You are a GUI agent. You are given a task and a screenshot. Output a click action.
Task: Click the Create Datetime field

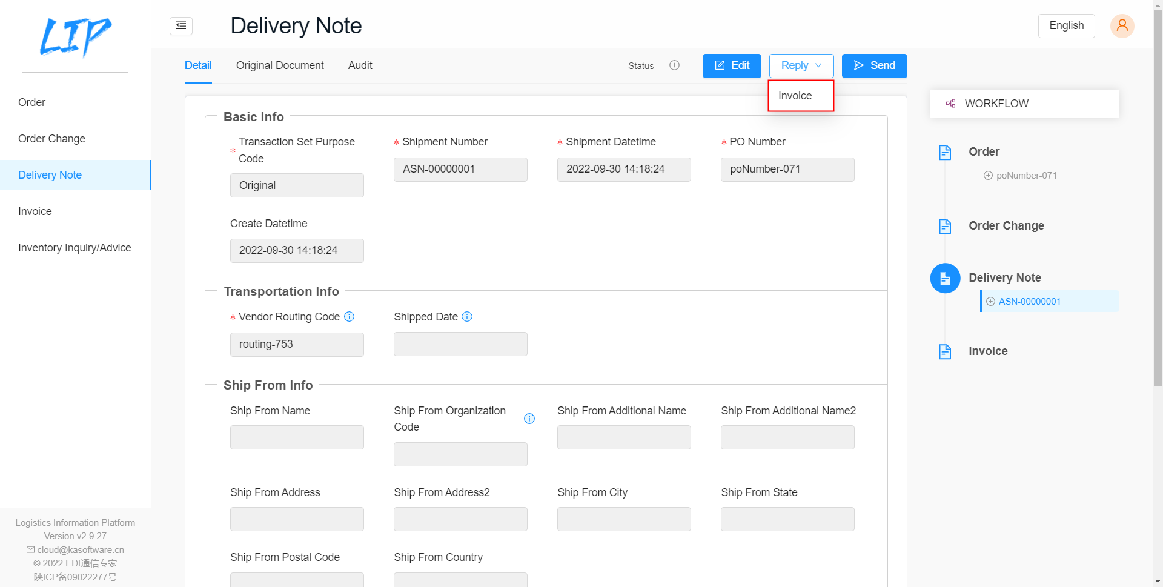(x=297, y=251)
